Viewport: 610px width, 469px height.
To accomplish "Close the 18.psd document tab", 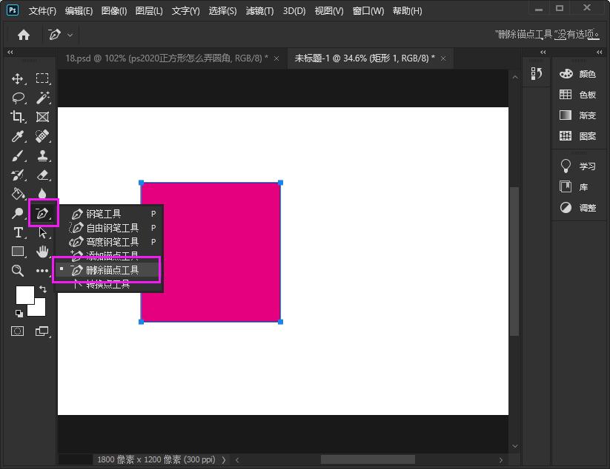I will 276,58.
